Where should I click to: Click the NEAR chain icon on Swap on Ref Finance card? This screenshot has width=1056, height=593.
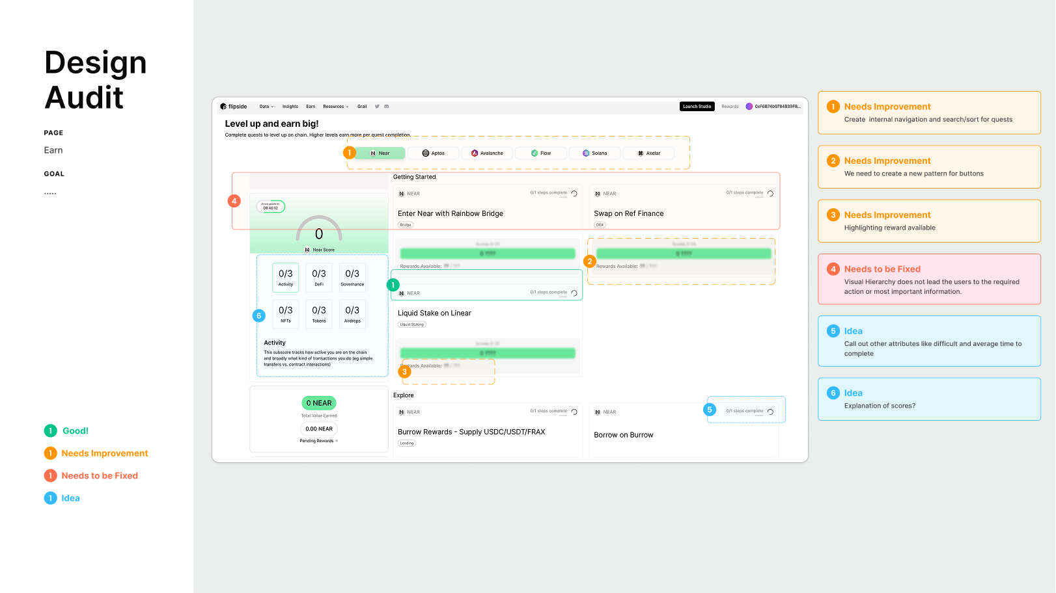point(598,194)
